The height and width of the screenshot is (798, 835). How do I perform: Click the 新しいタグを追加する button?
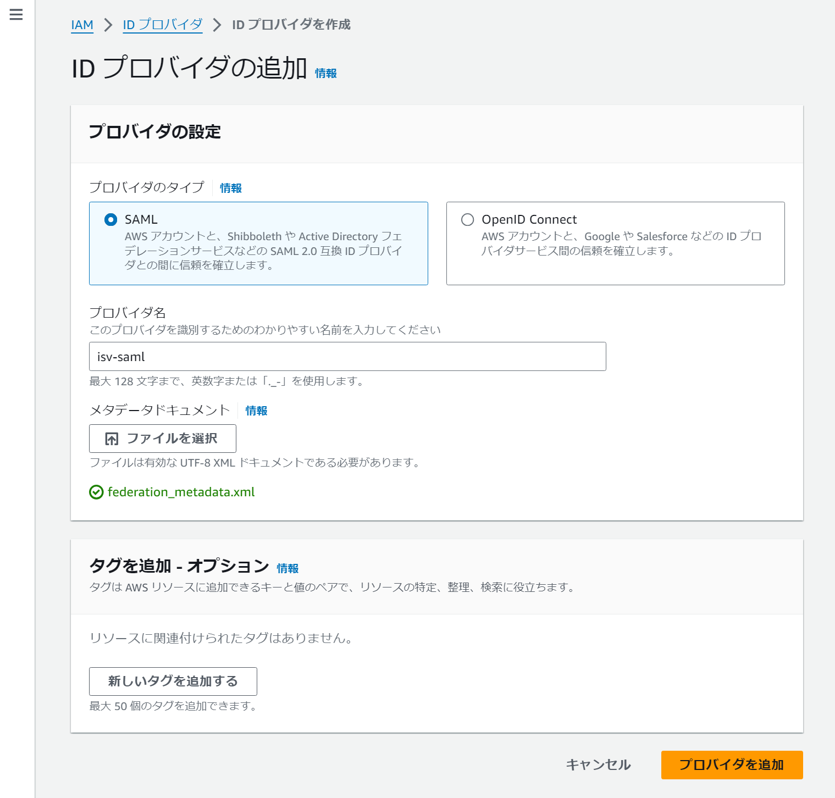173,681
